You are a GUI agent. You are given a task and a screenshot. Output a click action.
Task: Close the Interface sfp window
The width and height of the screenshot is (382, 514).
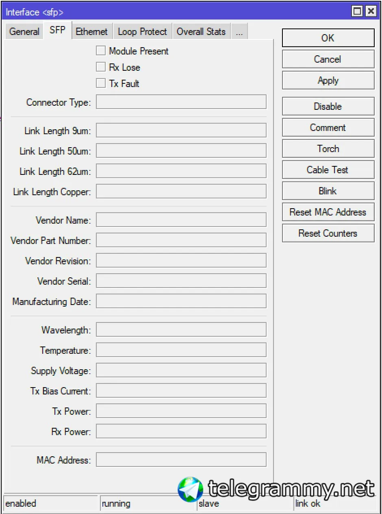pyautogui.click(x=371, y=11)
